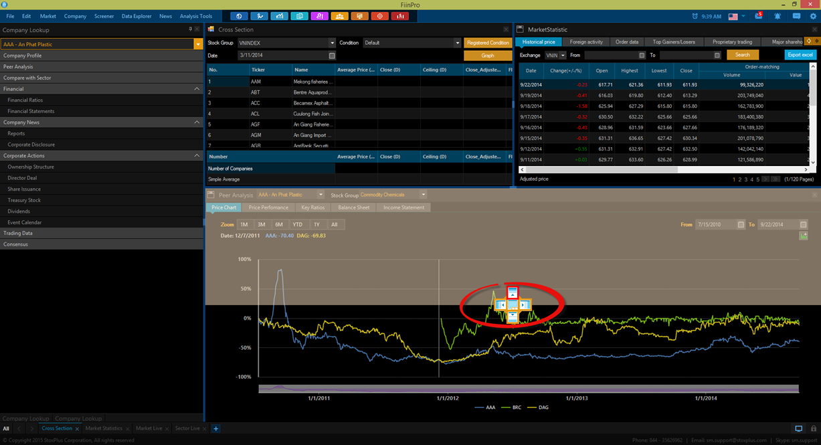Click the pin icon in the Company Lookup panel
This screenshot has width=821, height=445.
(x=190, y=29)
